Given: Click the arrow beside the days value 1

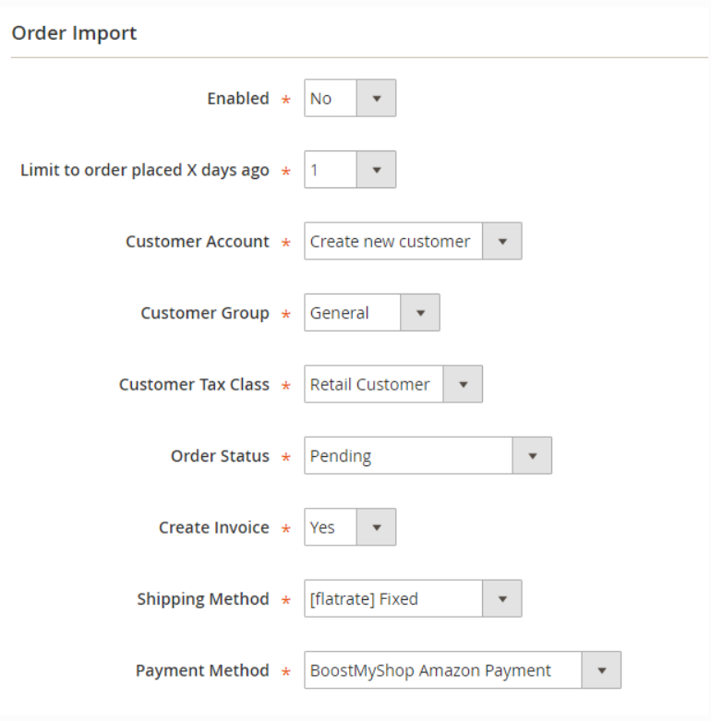Looking at the screenshot, I should click(376, 170).
